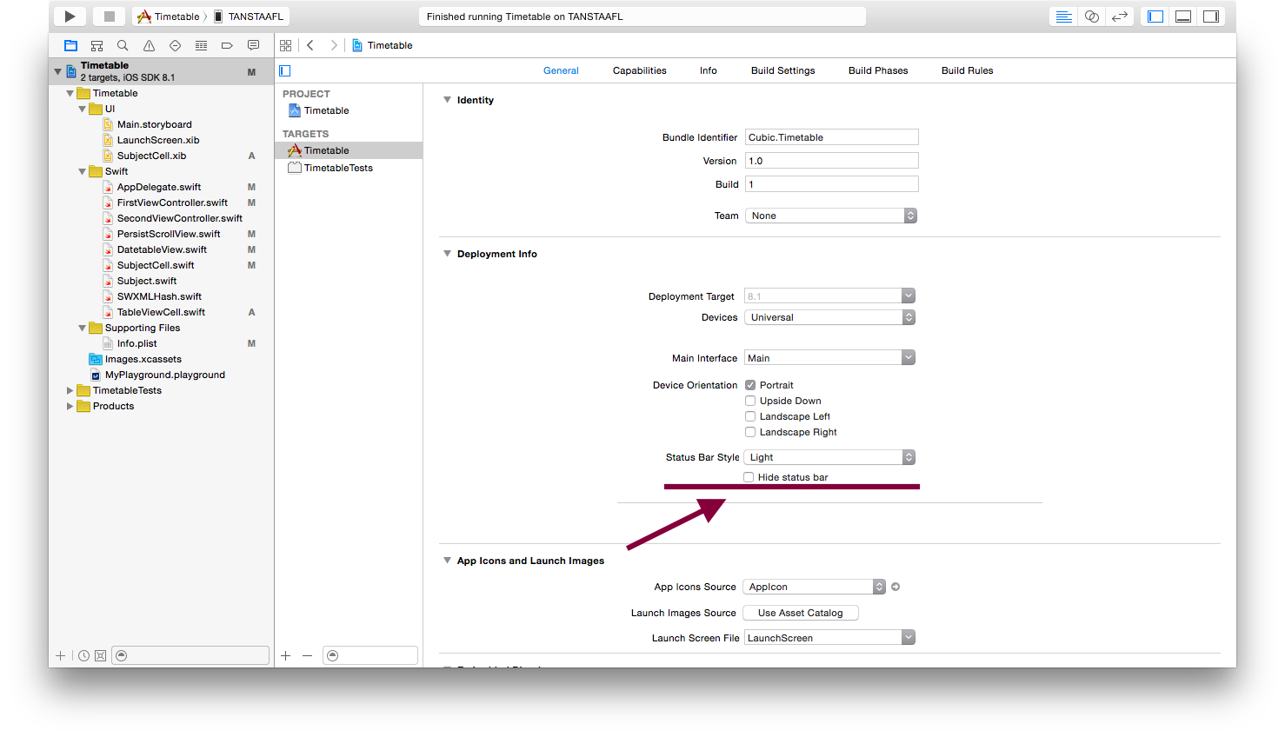Switch to the Build Rules tab
1285x737 pixels.
coord(968,70)
